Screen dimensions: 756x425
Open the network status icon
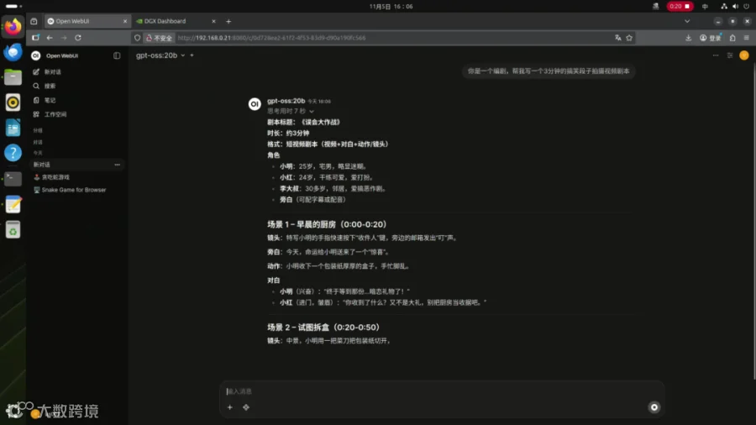click(724, 6)
